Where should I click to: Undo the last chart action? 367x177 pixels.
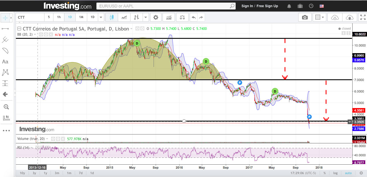tap(193, 17)
